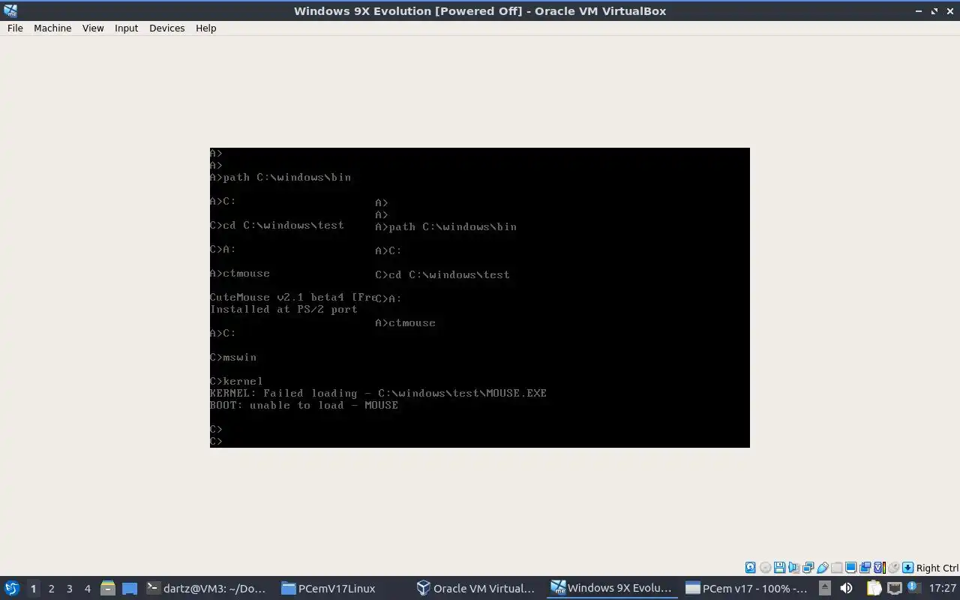This screenshot has width=960, height=600.
Task: Switch to the PCem v17 window
Action: [x=746, y=588]
